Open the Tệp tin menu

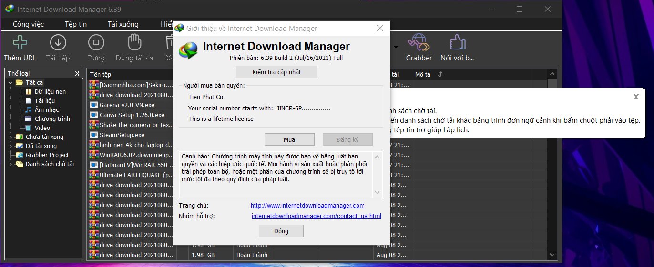76,24
